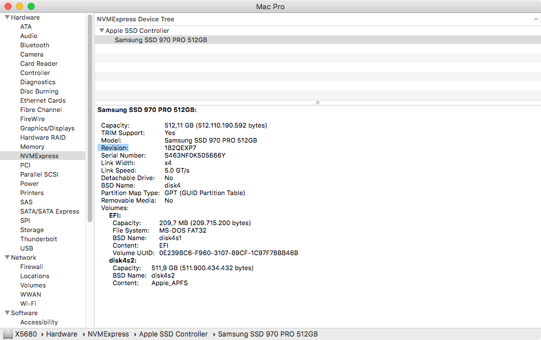Open Card Reader information

pyautogui.click(x=39, y=63)
